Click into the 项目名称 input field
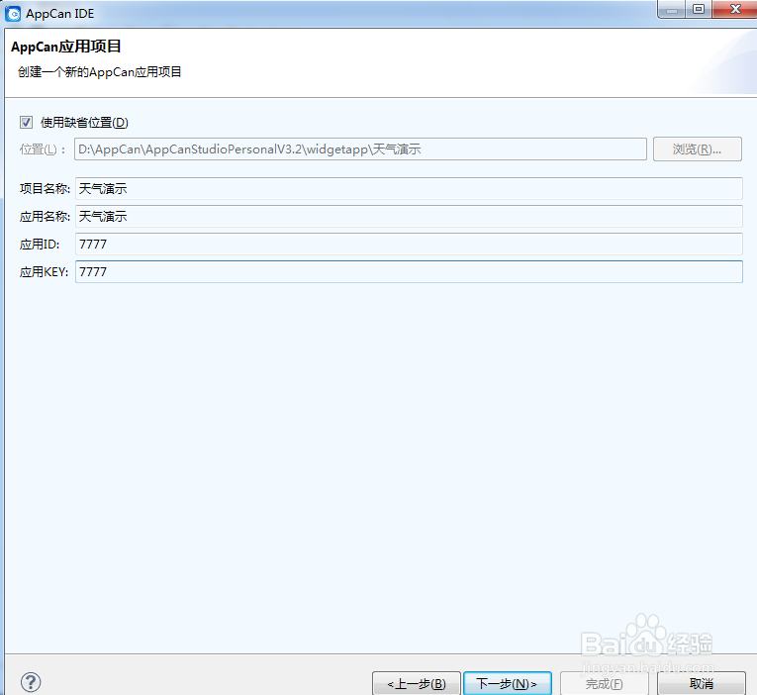The height and width of the screenshot is (695, 757). pos(409,188)
